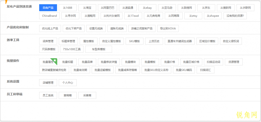This screenshot has height=122, width=261.
Task: Open 自定义属性模板 template tool
Action: [112, 41]
